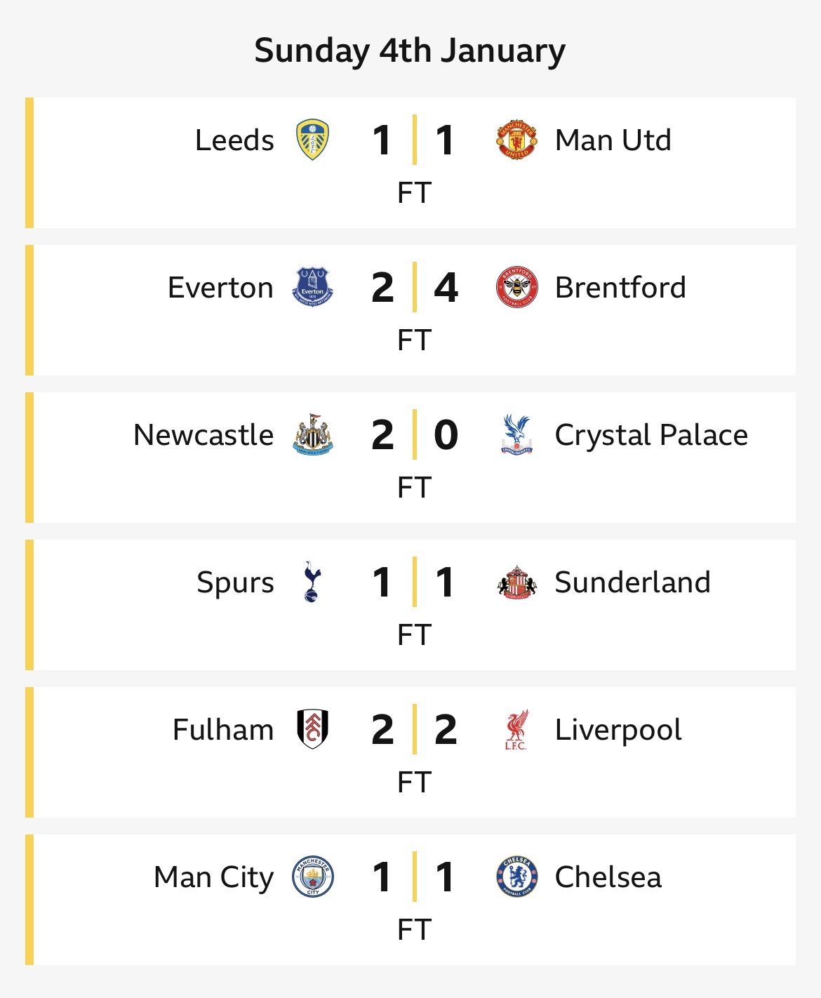Screen dimensions: 821x998
Task: Select the Fulham badge
Action: (312, 729)
